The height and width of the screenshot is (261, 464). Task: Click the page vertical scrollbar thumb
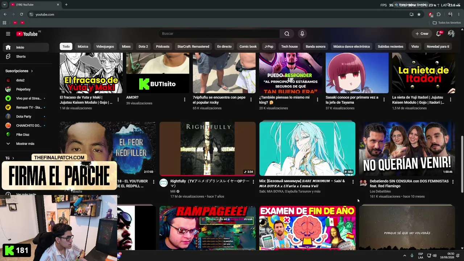click(462, 164)
